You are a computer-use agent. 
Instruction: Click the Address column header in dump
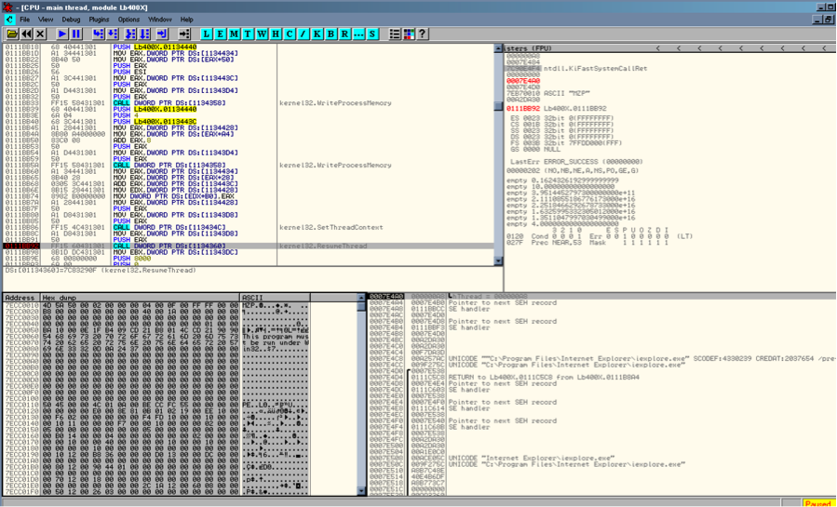[20, 298]
